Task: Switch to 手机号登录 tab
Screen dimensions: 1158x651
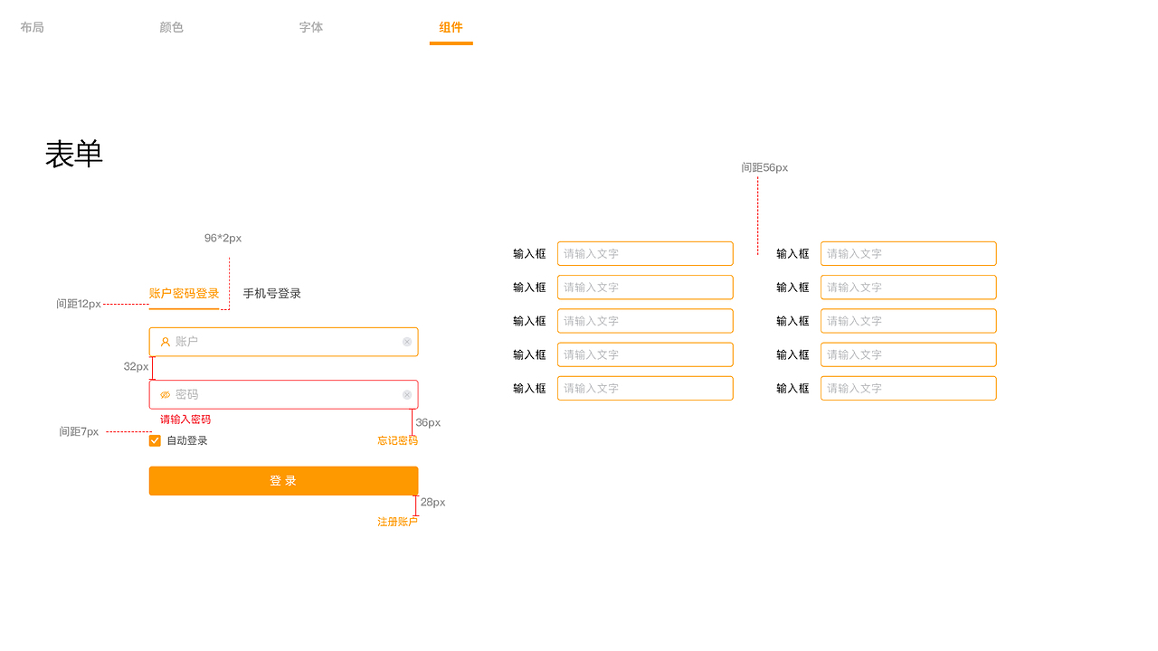Action: coord(271,294)
